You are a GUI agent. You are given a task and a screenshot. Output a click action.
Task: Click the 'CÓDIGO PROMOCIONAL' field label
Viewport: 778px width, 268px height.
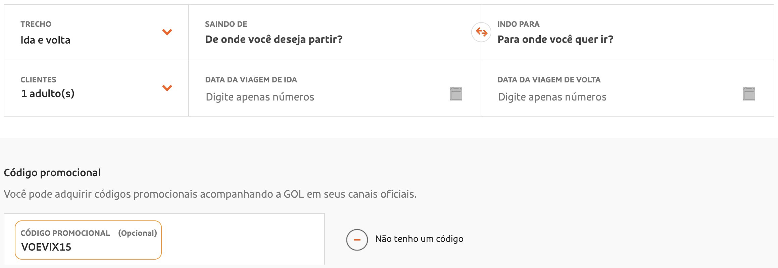pos(65,233)
